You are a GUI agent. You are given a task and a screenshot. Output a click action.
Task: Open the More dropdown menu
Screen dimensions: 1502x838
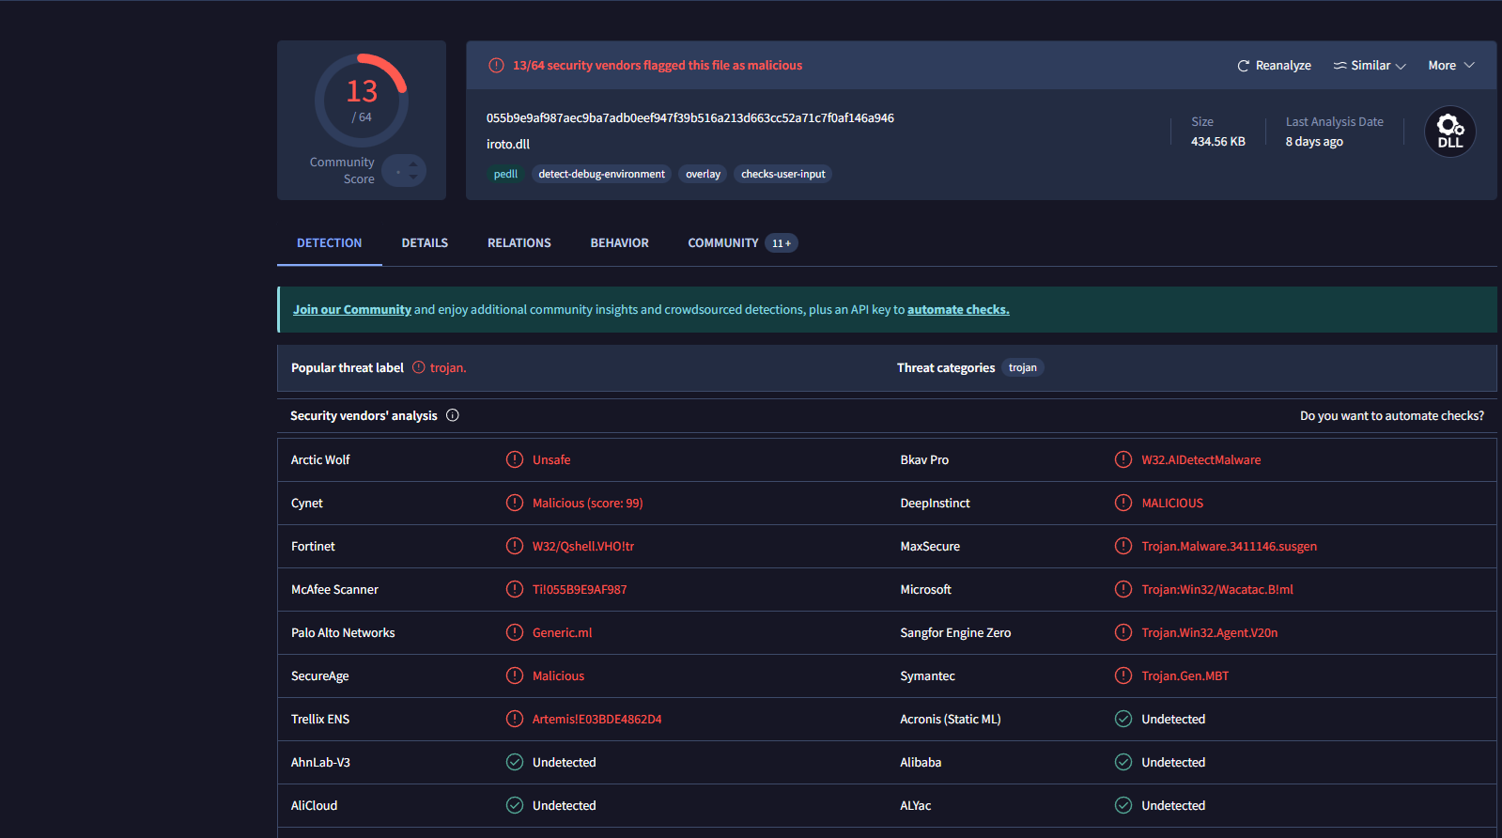(x=1450, y=66)
